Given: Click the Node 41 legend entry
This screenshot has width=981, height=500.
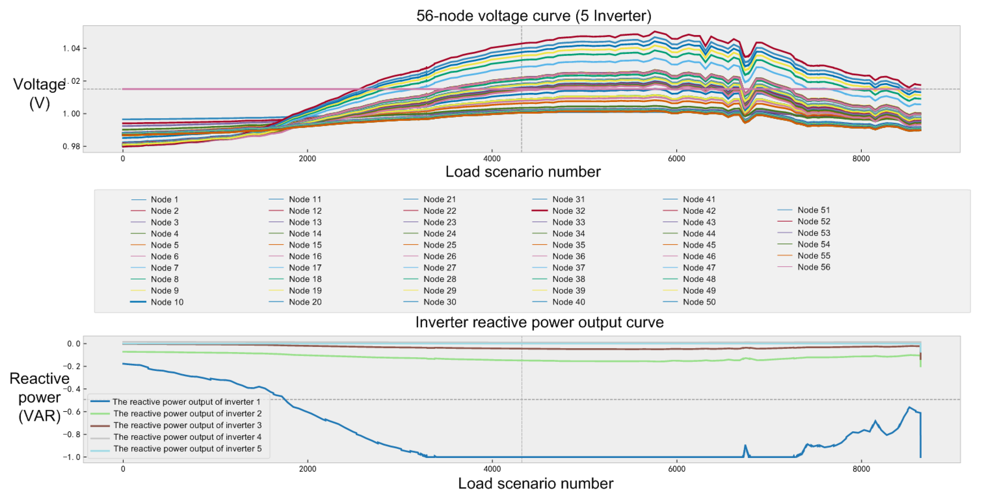Looking at the screenshot, I should [699, 199].
